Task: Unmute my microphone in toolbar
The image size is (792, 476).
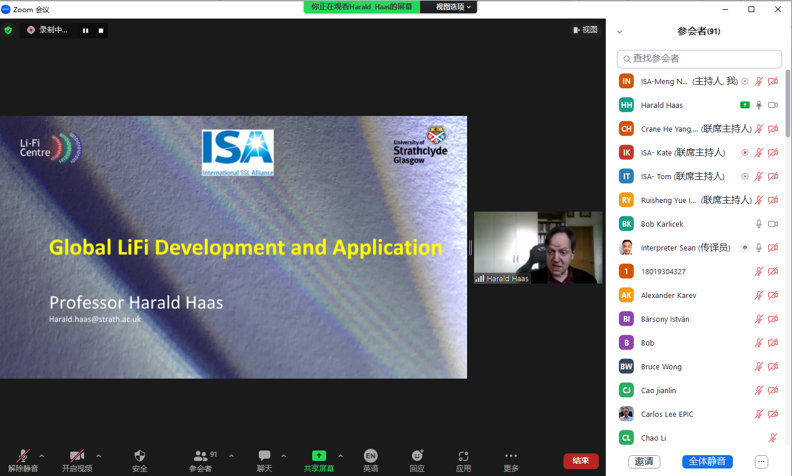Action: (x=23, y=456)
